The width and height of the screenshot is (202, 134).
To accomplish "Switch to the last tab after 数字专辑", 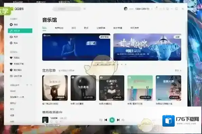I will coord(135,28).
